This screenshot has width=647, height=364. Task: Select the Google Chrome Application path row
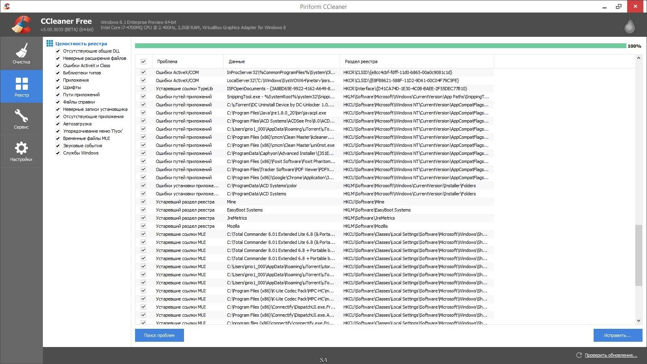point(315,178)
